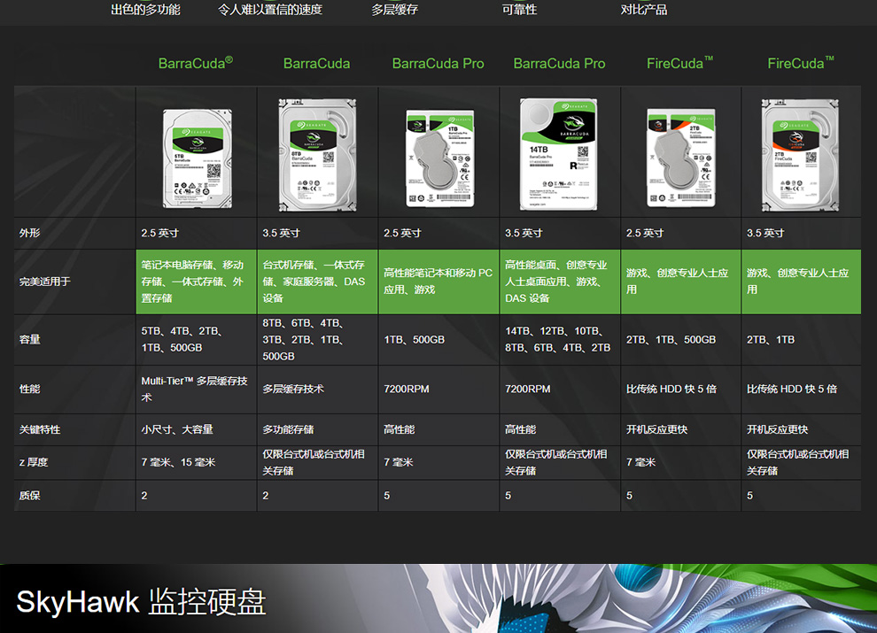This screenshot has height=633, width=877.
Task: Click the Multi-Tier™ 多层缓存技术 cell
Action: tap(197, 390)
